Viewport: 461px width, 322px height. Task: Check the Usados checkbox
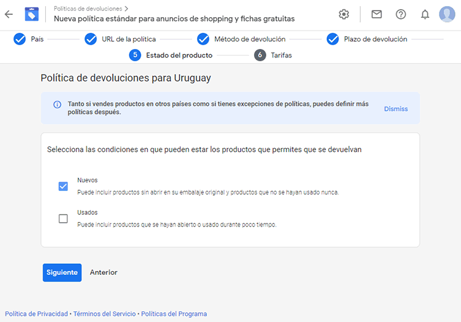(x=63, y=219)
